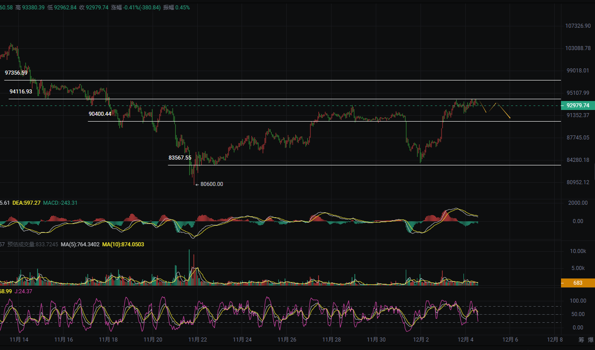Select the 83567.55 support line label

180,158
